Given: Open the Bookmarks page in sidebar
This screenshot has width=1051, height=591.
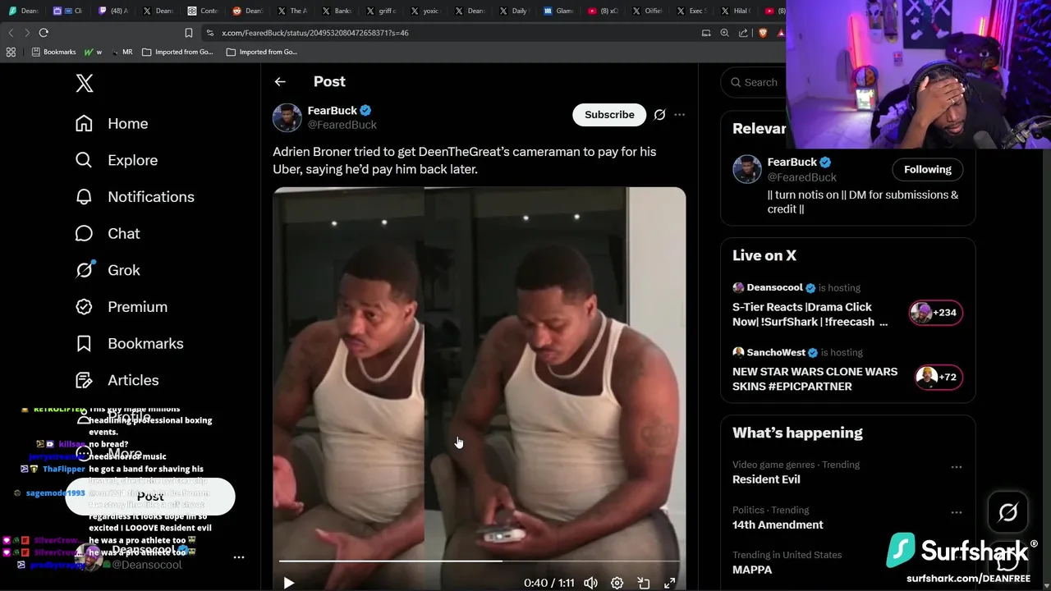Looking at the screenshot, I should [x=145, y=343].
